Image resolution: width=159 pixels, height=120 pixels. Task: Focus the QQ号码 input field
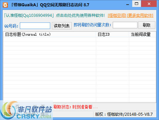[35, 26]
